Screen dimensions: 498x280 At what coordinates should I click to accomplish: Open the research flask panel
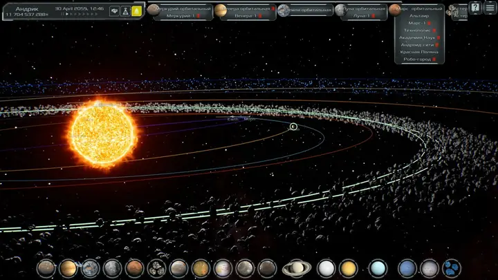tap(126, 11)
